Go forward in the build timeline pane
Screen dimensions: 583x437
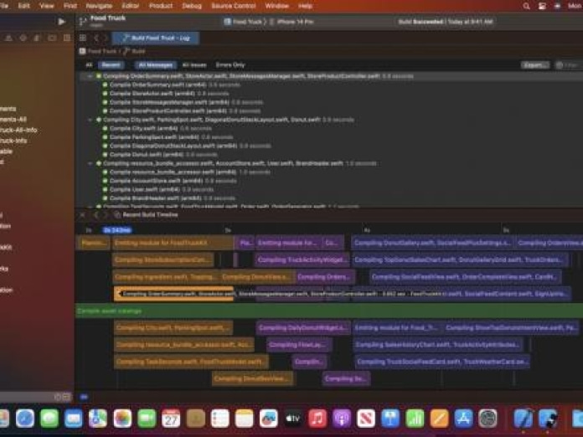click(106, 215)
